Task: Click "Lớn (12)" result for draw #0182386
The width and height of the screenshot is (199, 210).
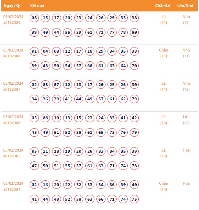Action: click(186, 120)
